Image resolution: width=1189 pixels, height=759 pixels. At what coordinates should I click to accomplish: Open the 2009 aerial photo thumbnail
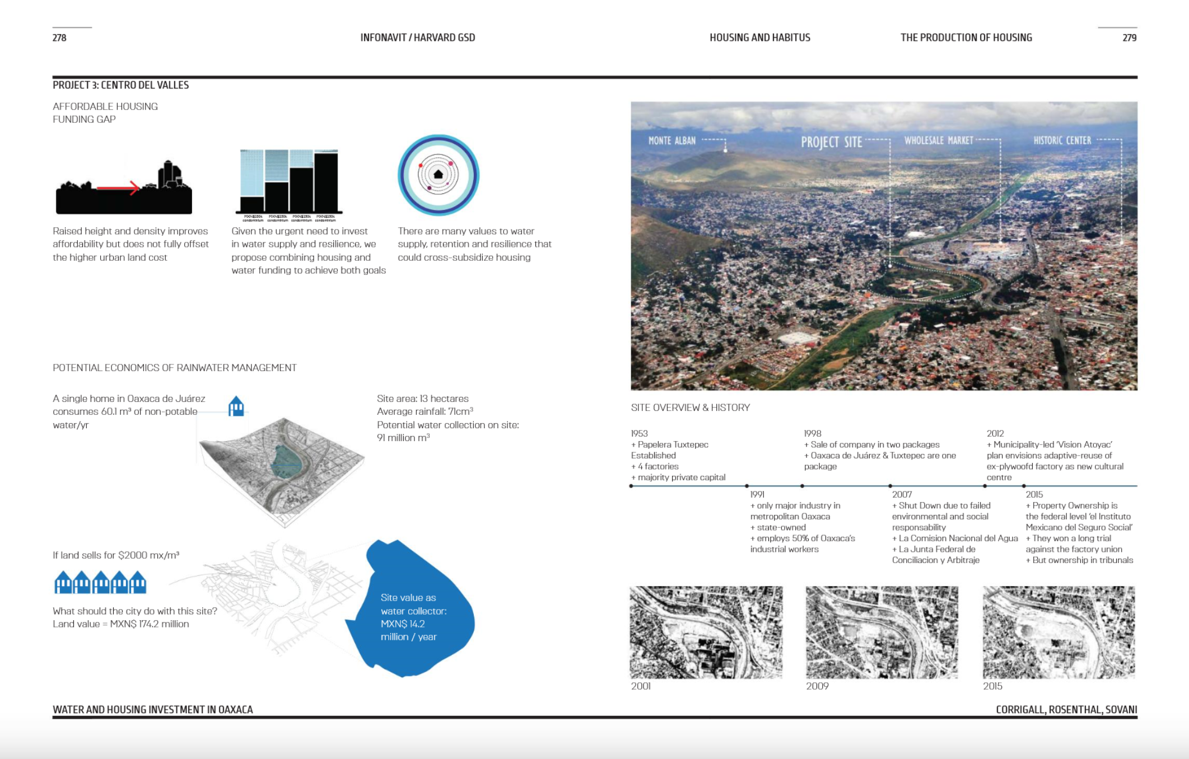tap(882, 632)
